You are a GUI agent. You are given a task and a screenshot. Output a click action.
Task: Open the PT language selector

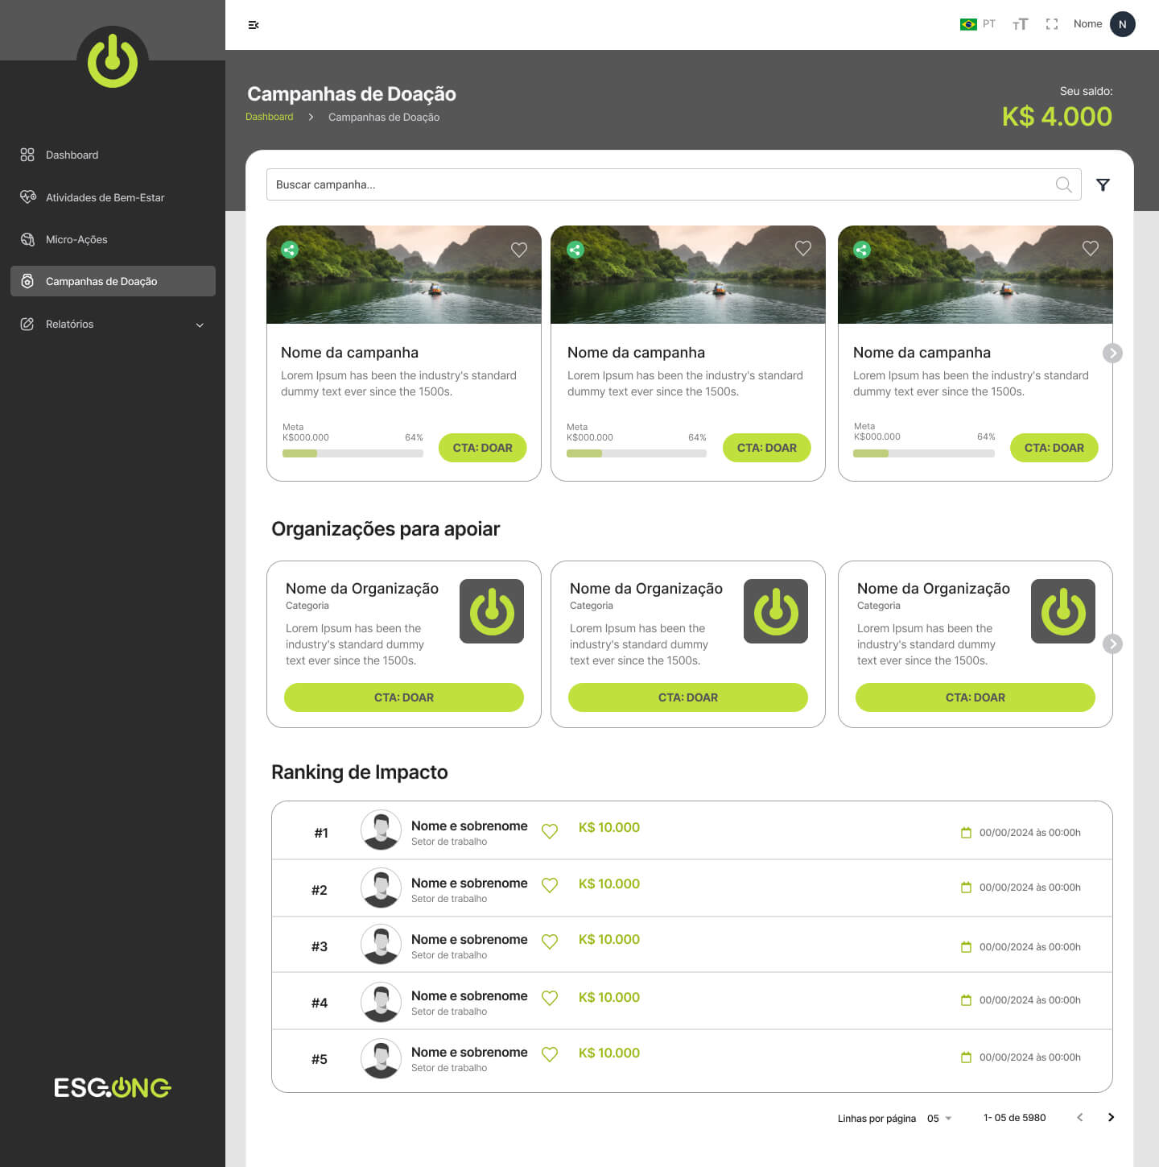point(978,24)
